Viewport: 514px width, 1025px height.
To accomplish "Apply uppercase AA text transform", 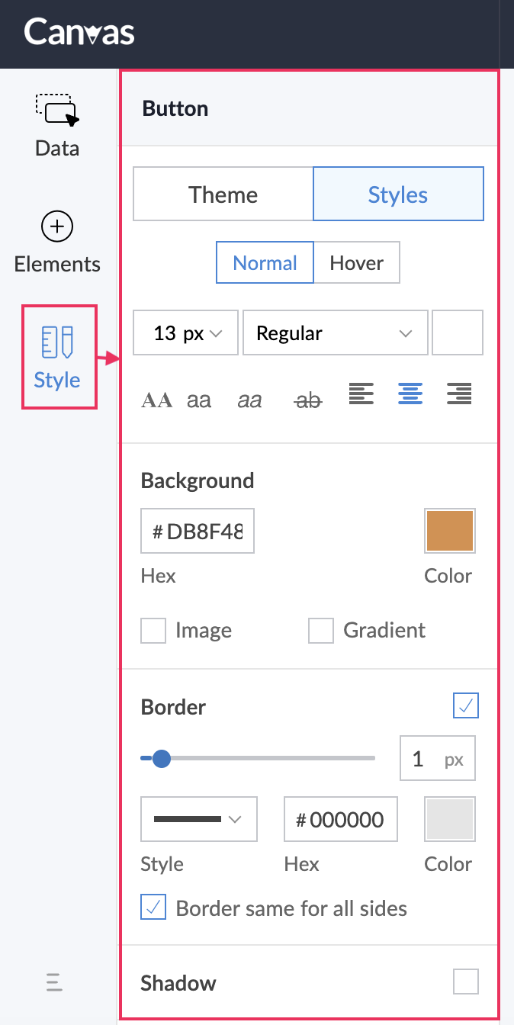I will (x=157, y=400).
